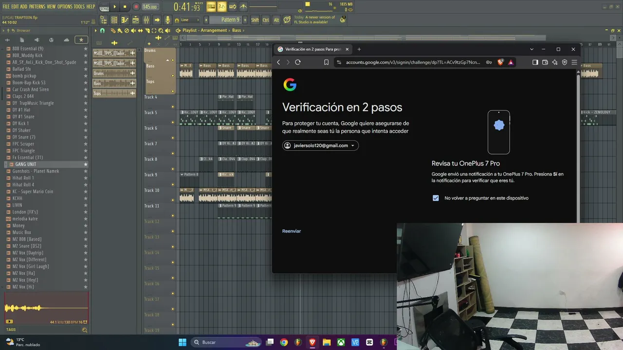Select the Playlist paint brush tool
This screenshot has height=350, width=623.
point(120,31)
